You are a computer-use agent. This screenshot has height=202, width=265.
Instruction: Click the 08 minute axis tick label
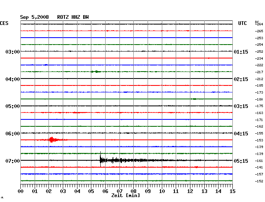[133, 191]
